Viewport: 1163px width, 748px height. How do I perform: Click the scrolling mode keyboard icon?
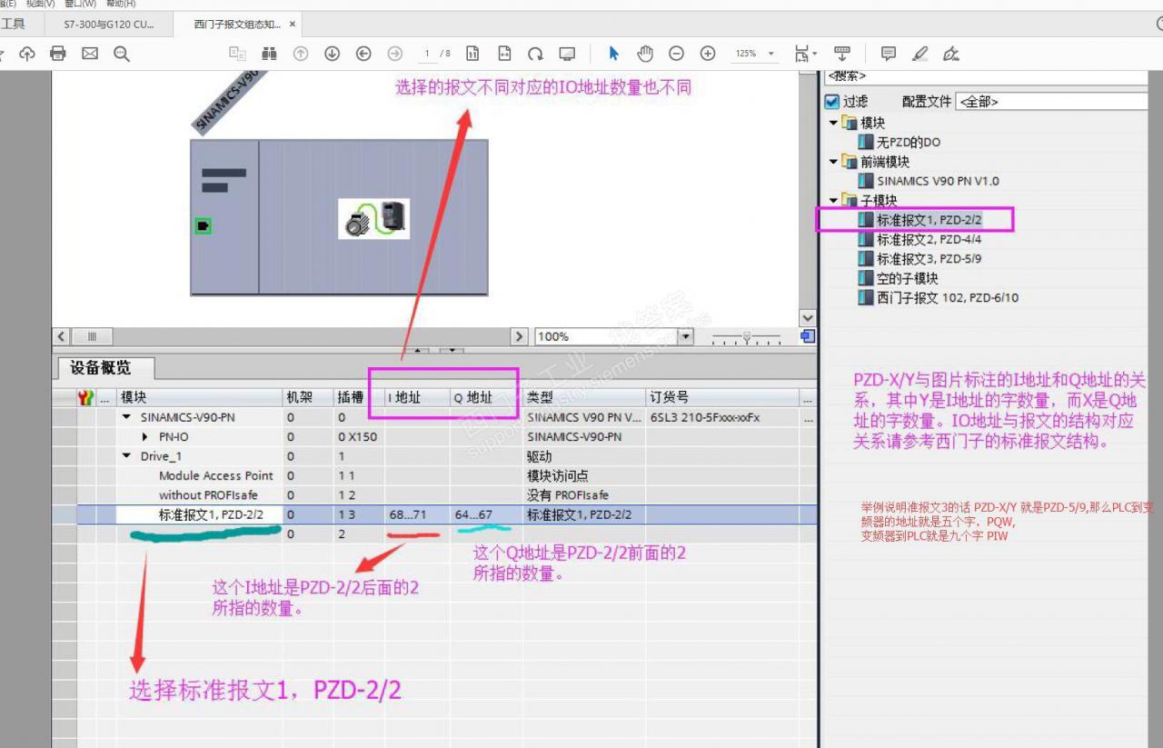click(842, 54)
